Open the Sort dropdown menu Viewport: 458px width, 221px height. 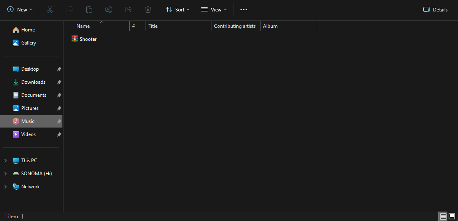point(177,9)
